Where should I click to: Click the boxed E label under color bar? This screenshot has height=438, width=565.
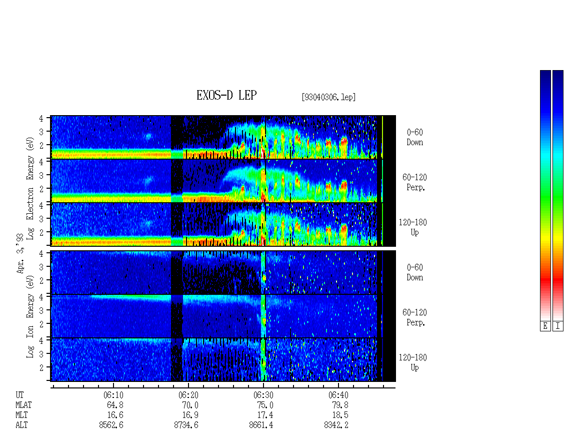(x=545, y=326)
